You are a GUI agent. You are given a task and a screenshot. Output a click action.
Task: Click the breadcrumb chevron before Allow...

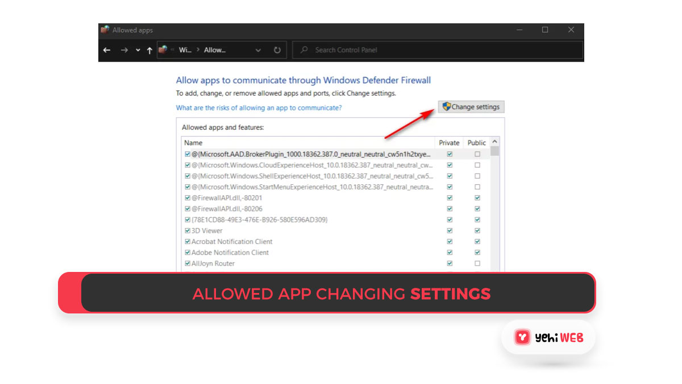click(198, 50)
